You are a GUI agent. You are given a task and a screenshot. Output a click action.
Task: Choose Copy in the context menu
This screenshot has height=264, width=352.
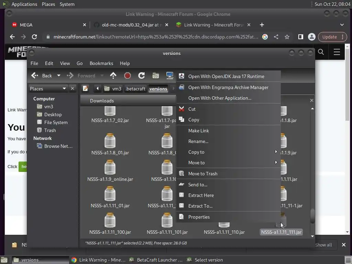(229, 120)
